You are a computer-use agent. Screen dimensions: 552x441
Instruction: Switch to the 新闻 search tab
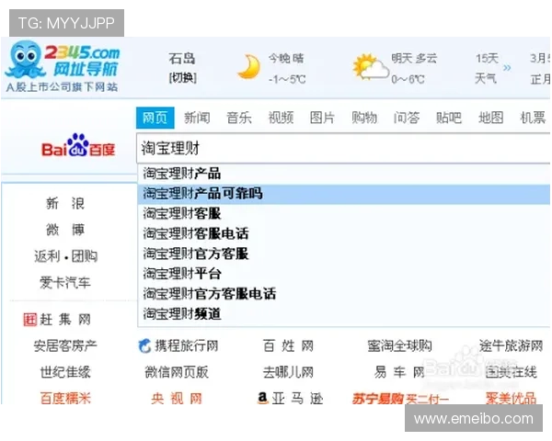tap(197, 118)
